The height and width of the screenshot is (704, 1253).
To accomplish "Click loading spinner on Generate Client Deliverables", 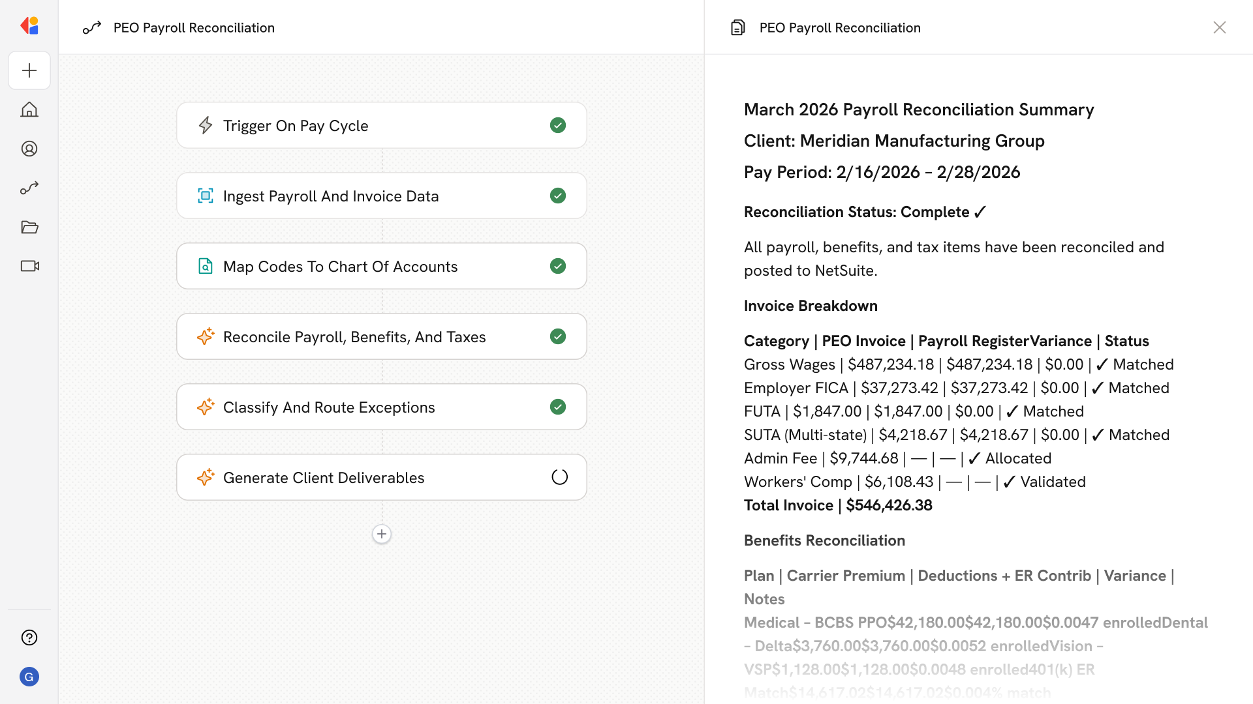I will (x=559, y=477).
